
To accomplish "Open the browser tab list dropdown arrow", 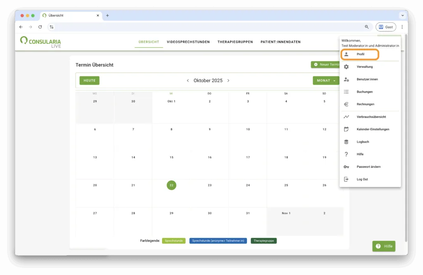I will [x=402, y=15].
